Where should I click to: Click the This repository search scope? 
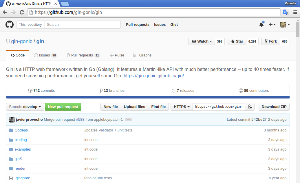pyautogui.click(x=30, y=25)
